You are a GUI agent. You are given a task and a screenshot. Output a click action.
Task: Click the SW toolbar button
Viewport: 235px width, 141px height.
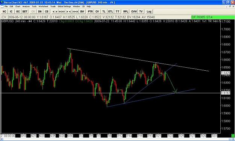[x=82, y=12]
